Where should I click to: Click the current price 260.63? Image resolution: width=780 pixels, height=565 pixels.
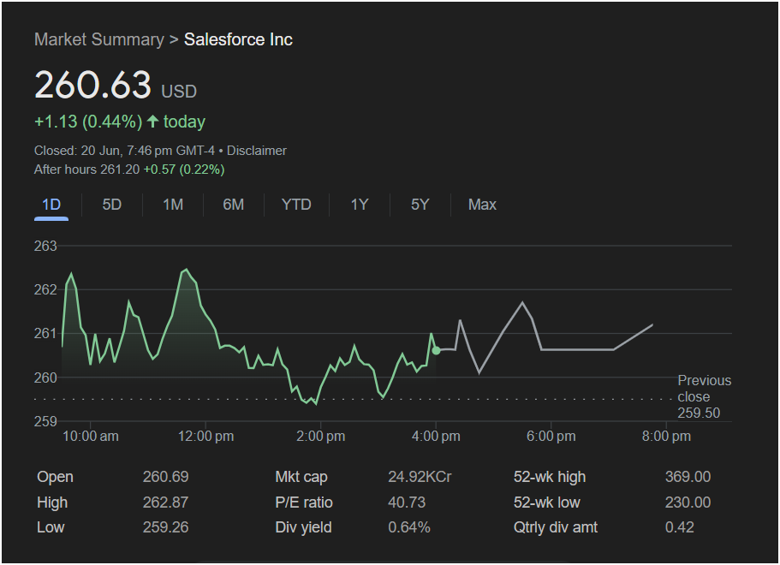pos(93,85)
